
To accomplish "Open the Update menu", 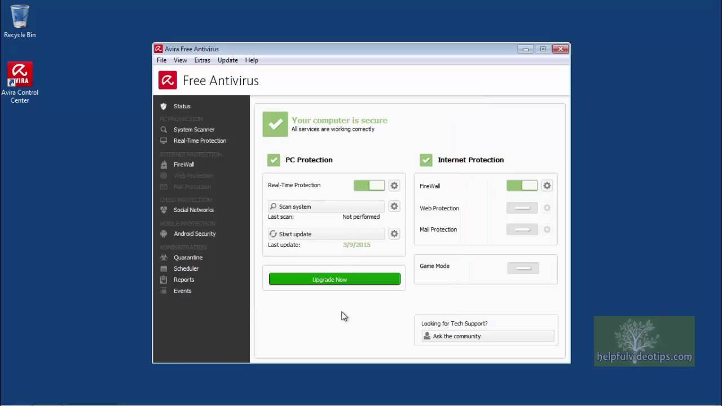I will (x=228, y=60).
